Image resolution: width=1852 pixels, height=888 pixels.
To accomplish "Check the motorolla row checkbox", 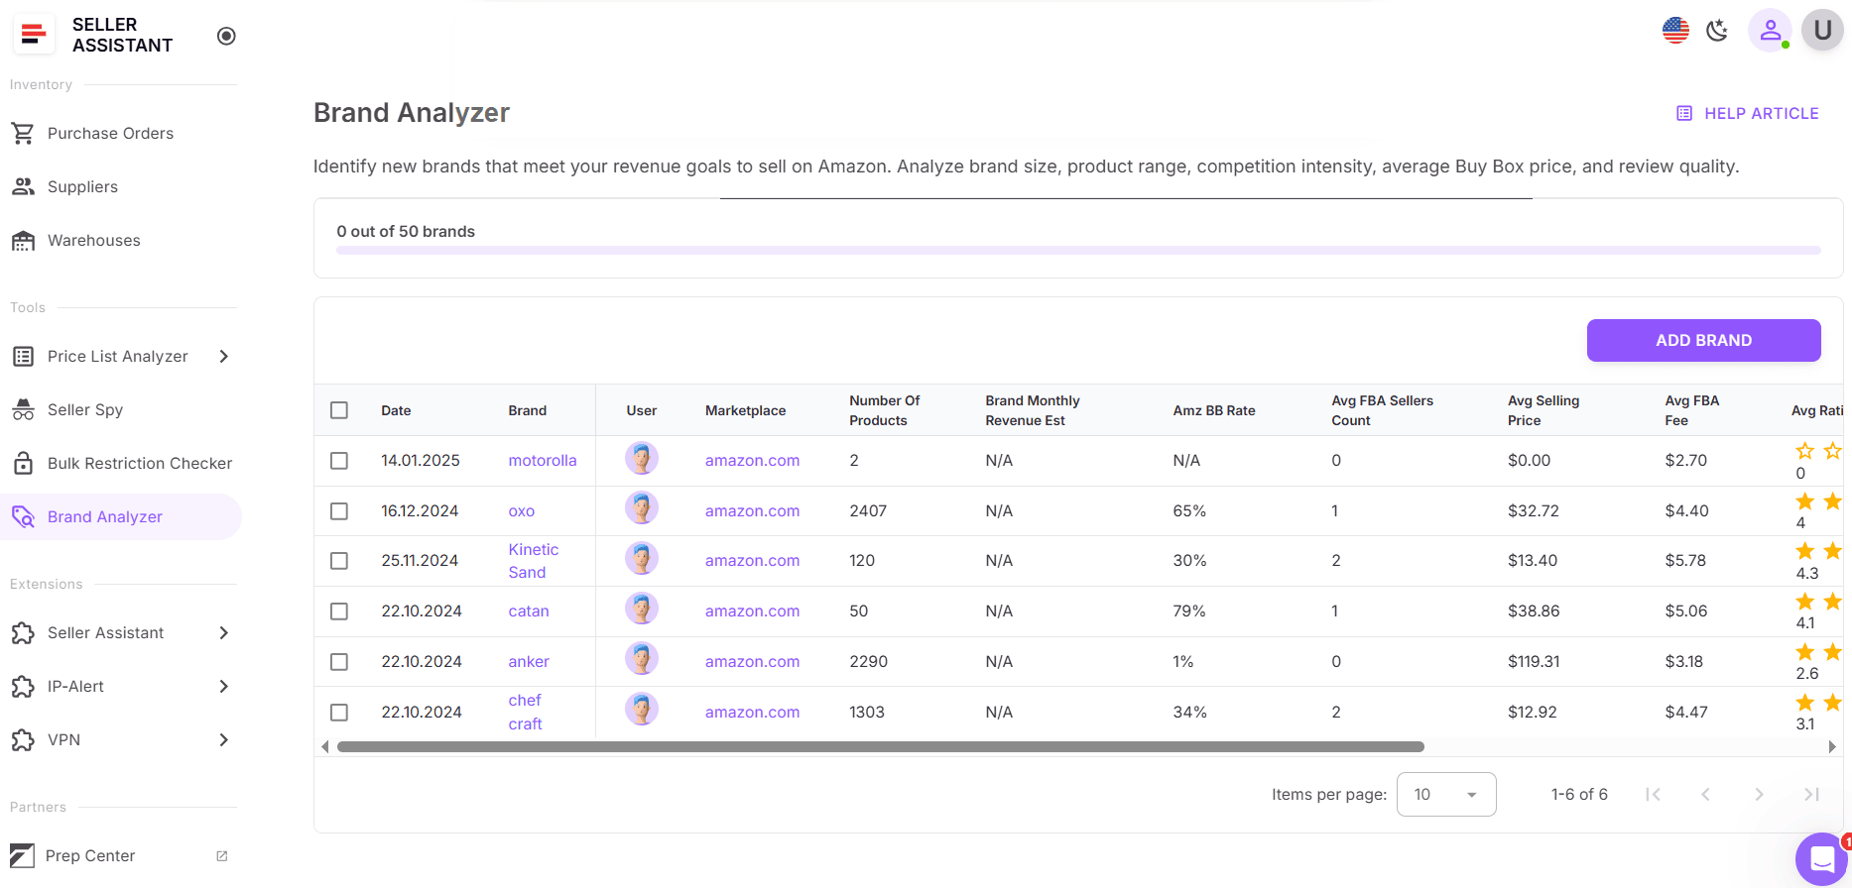I will click(339, 461).
